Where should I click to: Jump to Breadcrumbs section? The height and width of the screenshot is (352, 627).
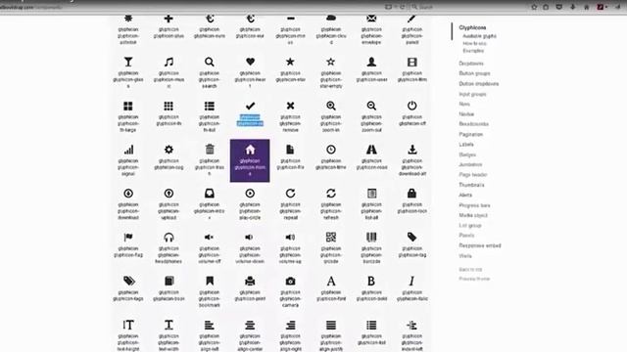point(474,124)
